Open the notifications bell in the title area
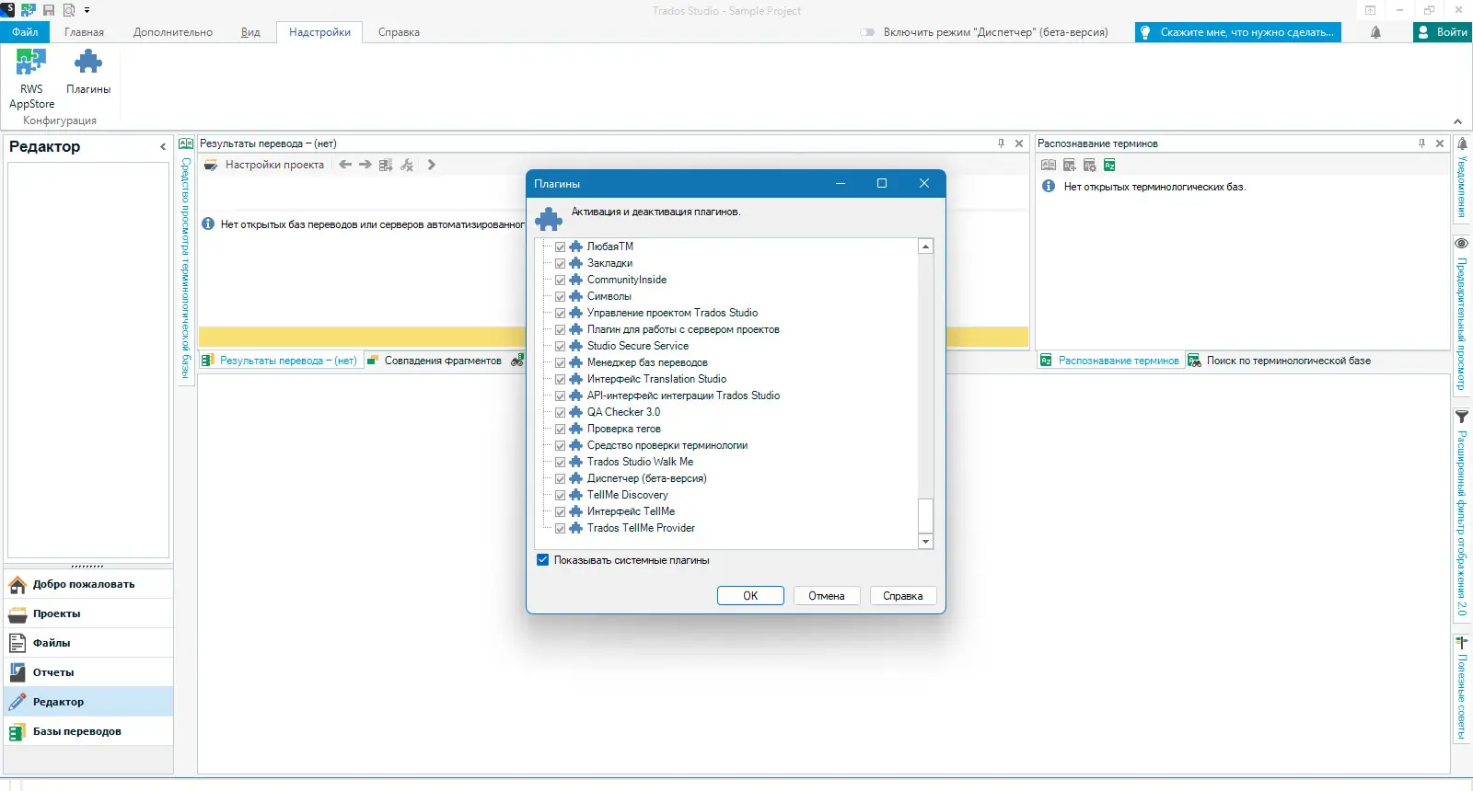Viewport: 1473px width, 791px height. click(1375, 32)
